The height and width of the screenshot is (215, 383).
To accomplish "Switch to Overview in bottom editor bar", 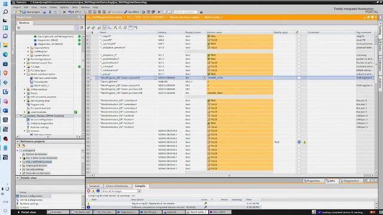I will point(58,212).
